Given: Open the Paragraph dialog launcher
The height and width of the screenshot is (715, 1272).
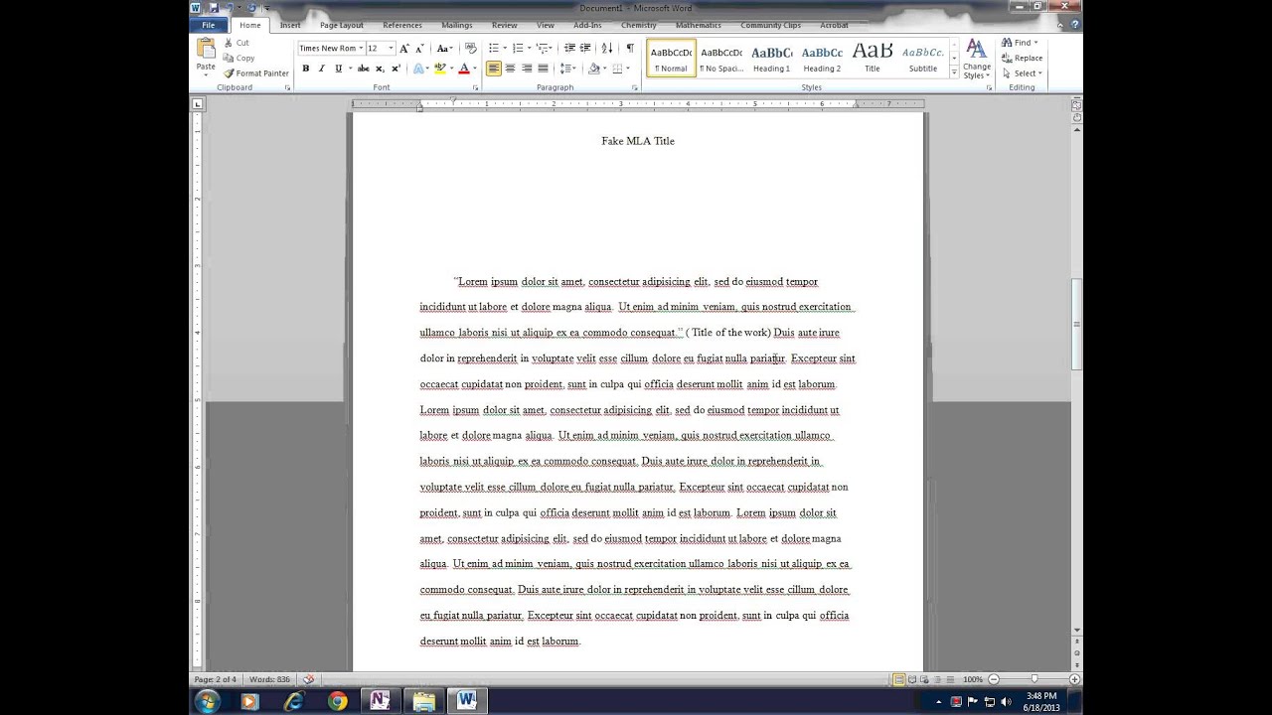Looking at the screenshot, I should point(635,87).
